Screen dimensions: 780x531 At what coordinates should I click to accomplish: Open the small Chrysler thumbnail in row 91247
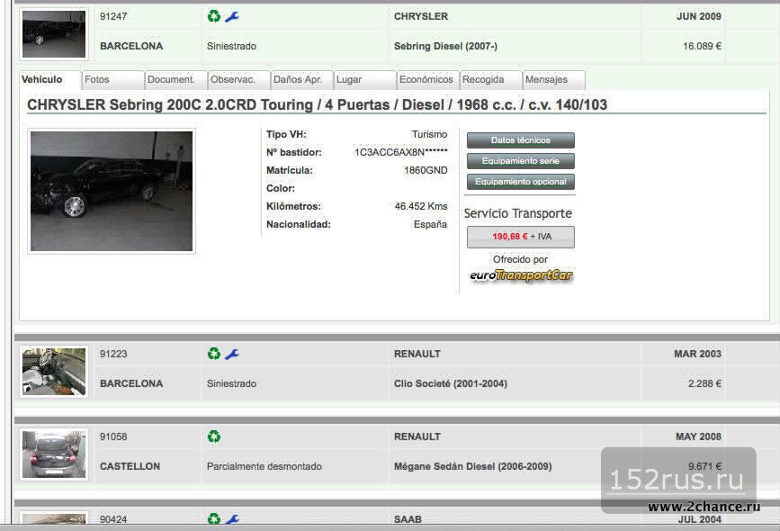coord(54,34)
